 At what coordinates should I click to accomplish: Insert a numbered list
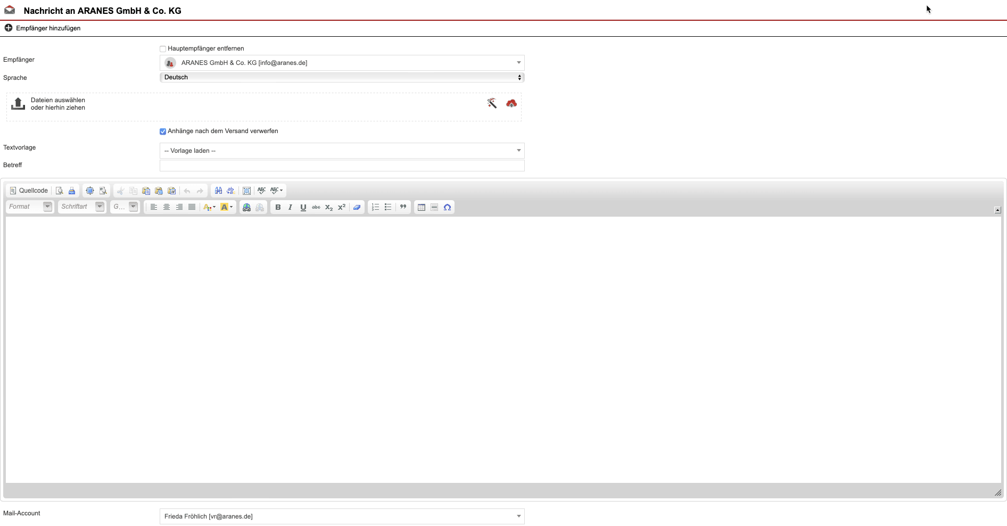375,207
